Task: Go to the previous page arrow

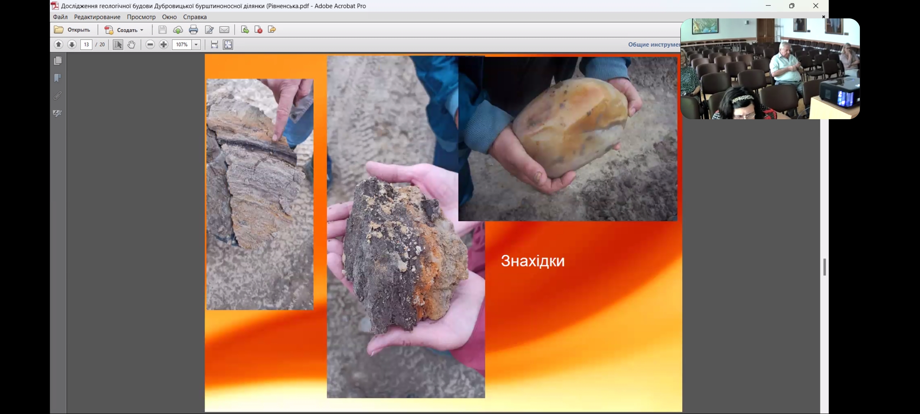Action: [x=58, y=44]
